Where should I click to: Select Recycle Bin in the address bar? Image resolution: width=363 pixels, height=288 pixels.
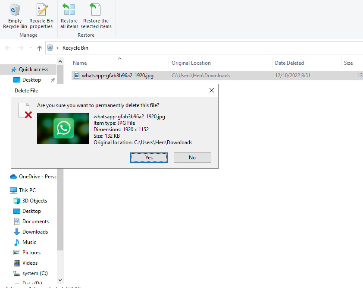click(x=75, y=48)
